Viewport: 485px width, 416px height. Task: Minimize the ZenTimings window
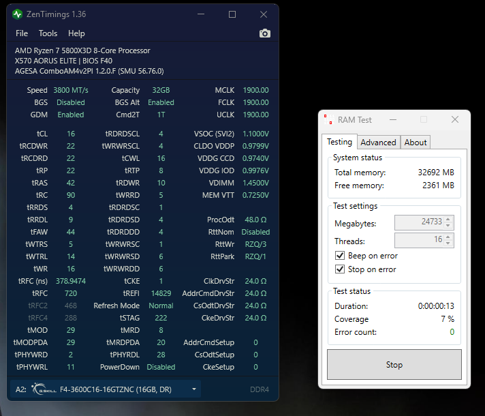201,14
